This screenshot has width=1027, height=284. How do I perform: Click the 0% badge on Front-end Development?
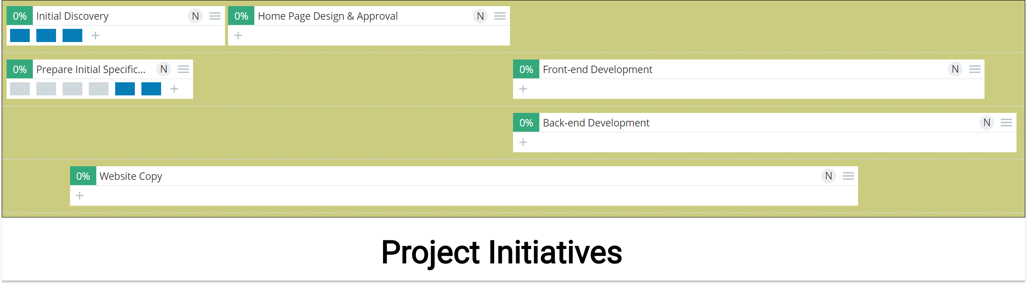point(526,69)
